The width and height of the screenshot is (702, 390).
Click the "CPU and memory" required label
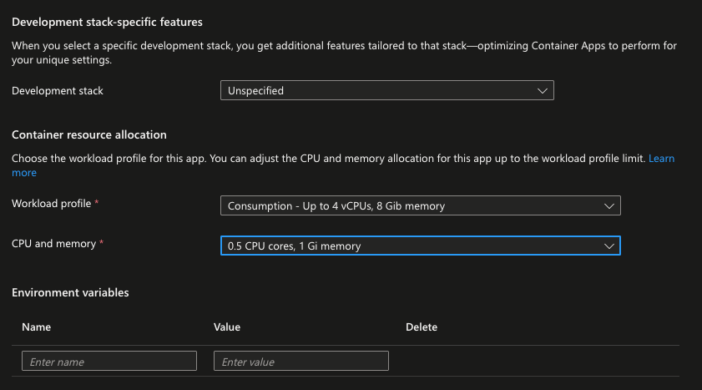(55, 243)
